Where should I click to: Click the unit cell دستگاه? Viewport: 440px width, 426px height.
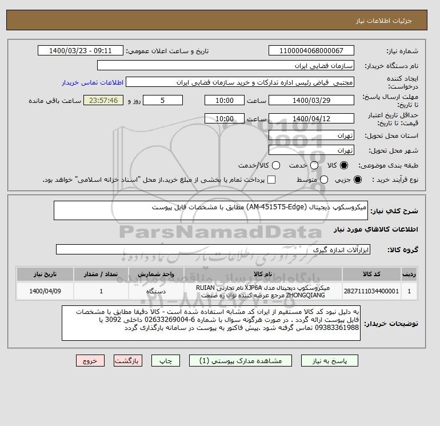pyautogui.click(x=156, y=292)
